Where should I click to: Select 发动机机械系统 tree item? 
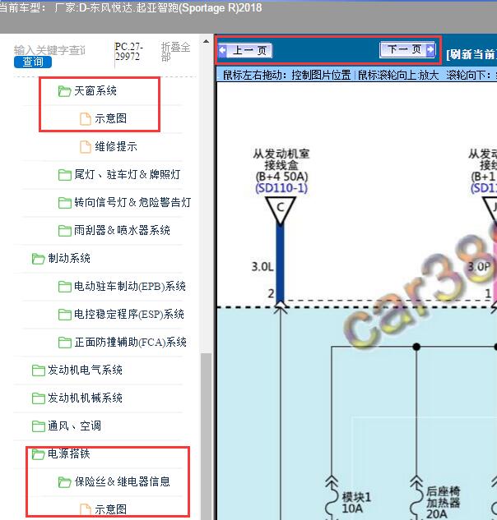click(85, 398)
